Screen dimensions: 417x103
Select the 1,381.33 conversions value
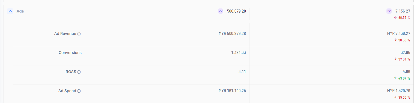point(239,53)
